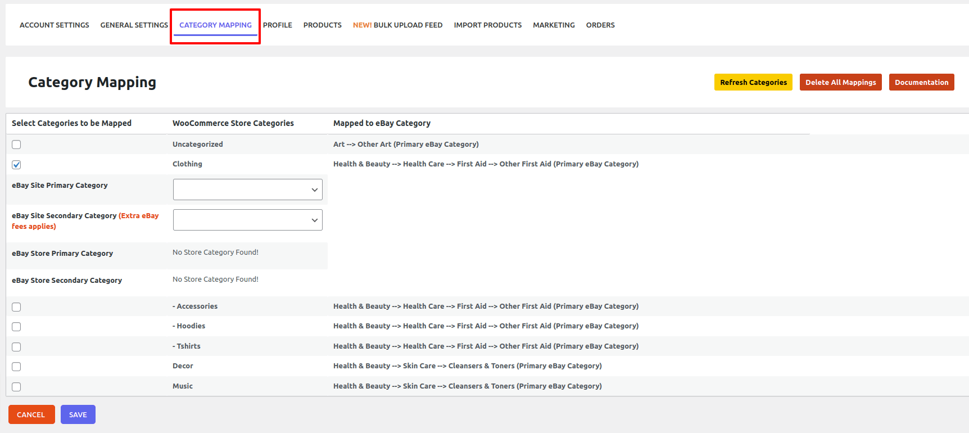Switch to General Settings tab
The image size is (969, 433).
134,25
